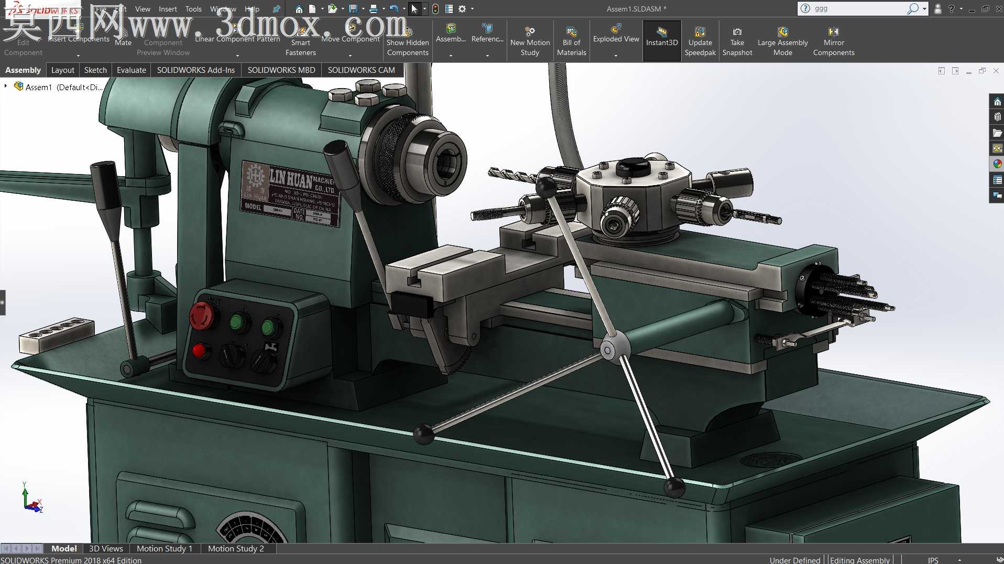Click the user login icon

pyautogui.click(x=938, y=9)
